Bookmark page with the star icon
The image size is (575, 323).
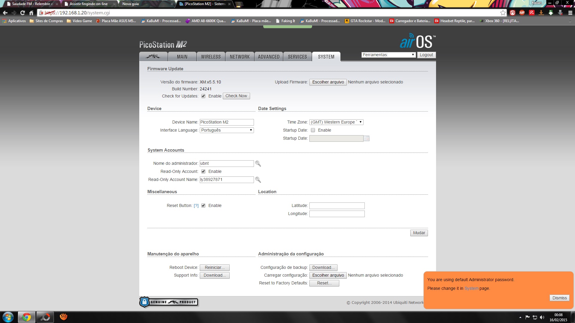[503, 13]
